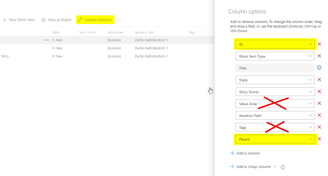This screenshot has width=328, height=176.
Task: Click the rollup column info icon
Action: (283, 167)
